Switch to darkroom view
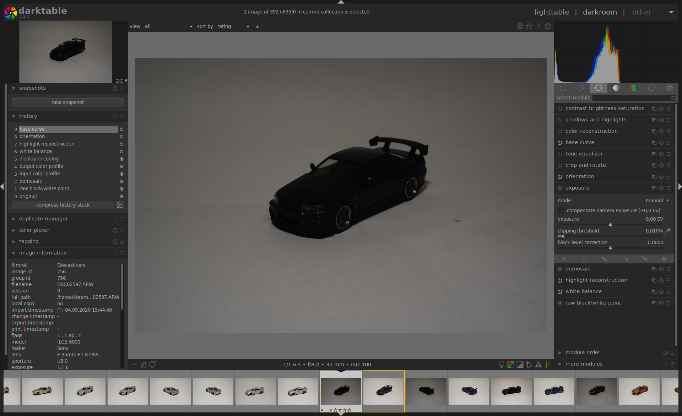The height and width of the screenshot is (416, 682). tap(600, 12)
